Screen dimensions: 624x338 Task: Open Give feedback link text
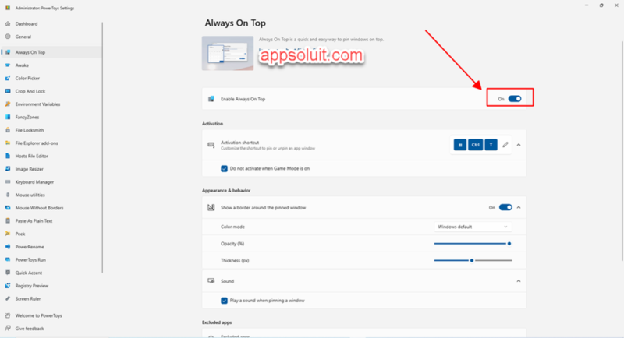click(x=30, y=329)
